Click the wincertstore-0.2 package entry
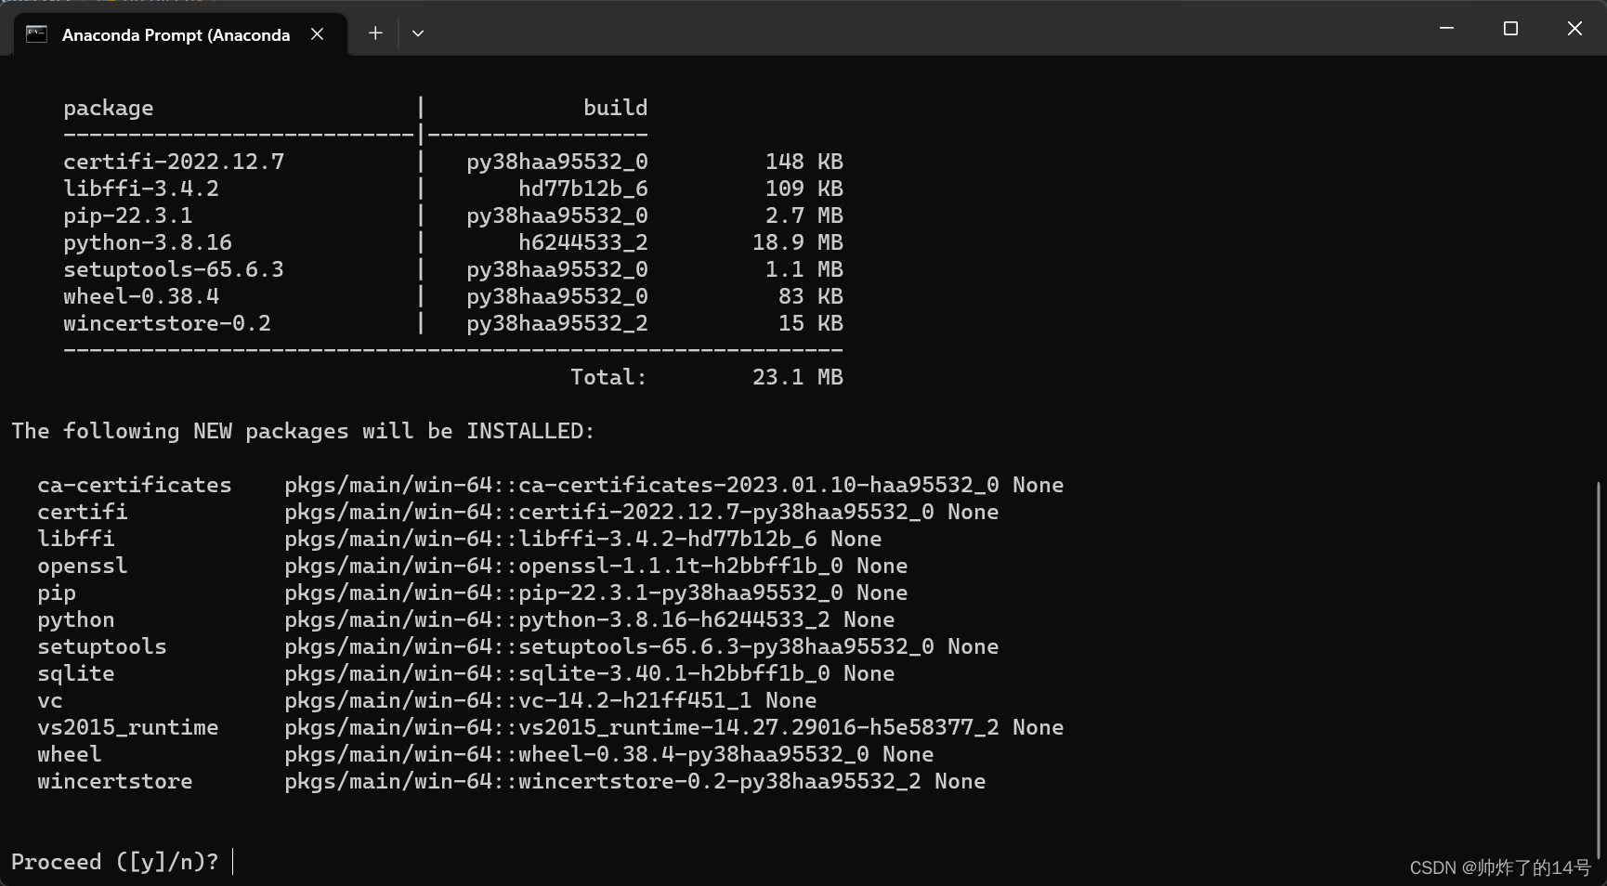This screenshot has height=886, width=1607. click(x=167, y=322)
